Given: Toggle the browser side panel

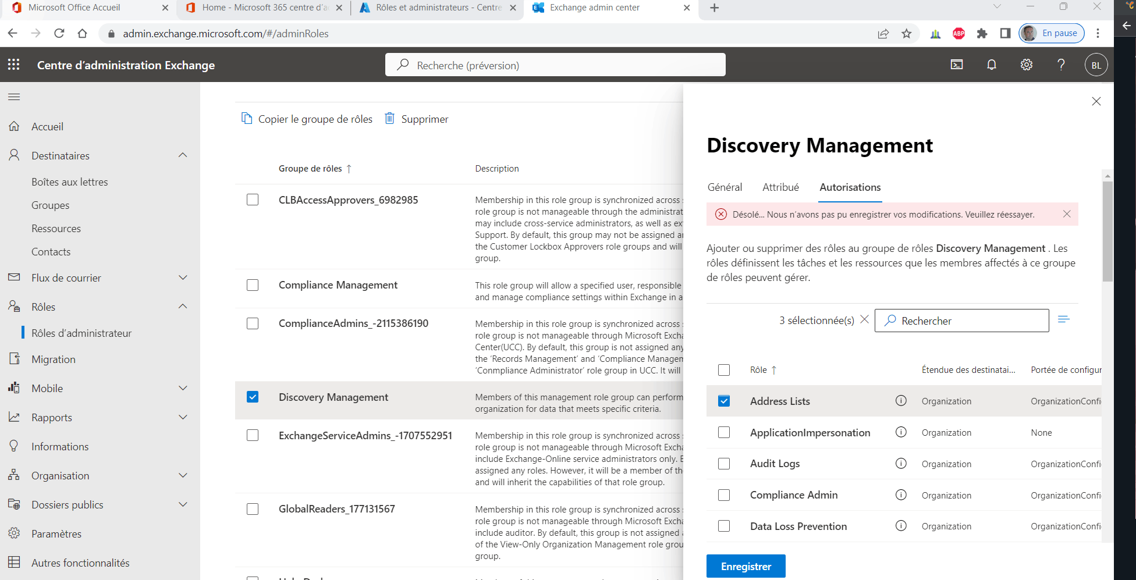Looking at the screenshot, I should click(1005, 33).
